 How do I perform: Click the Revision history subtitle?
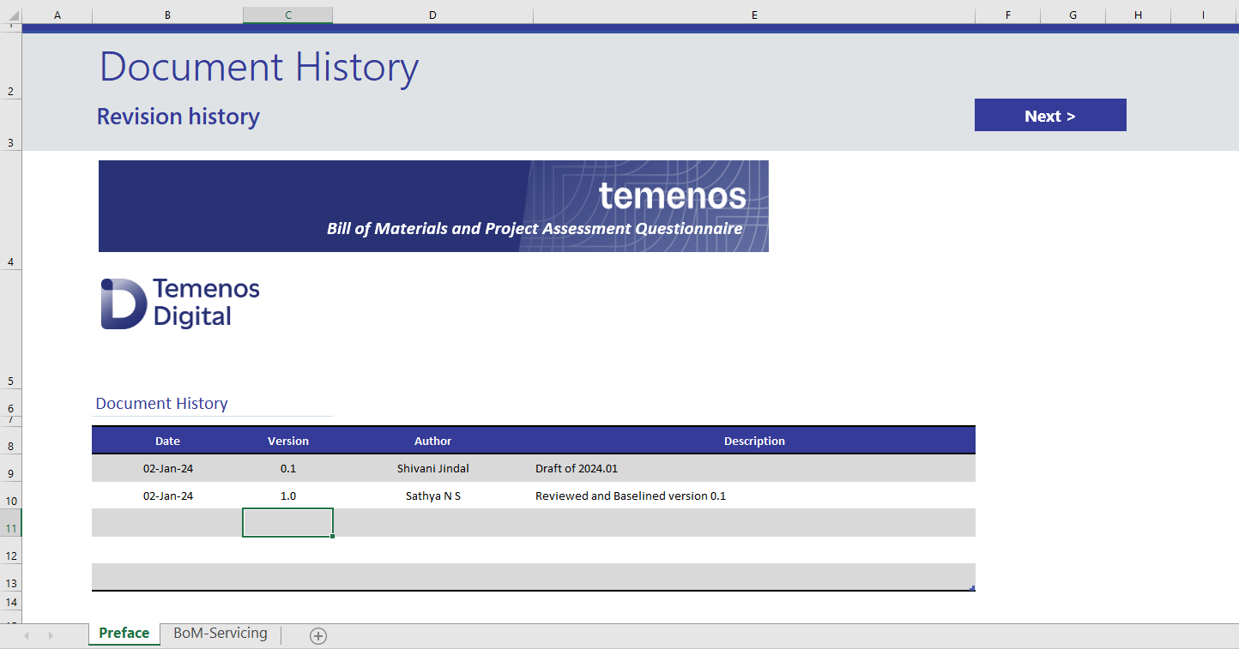tap(178, 117)
